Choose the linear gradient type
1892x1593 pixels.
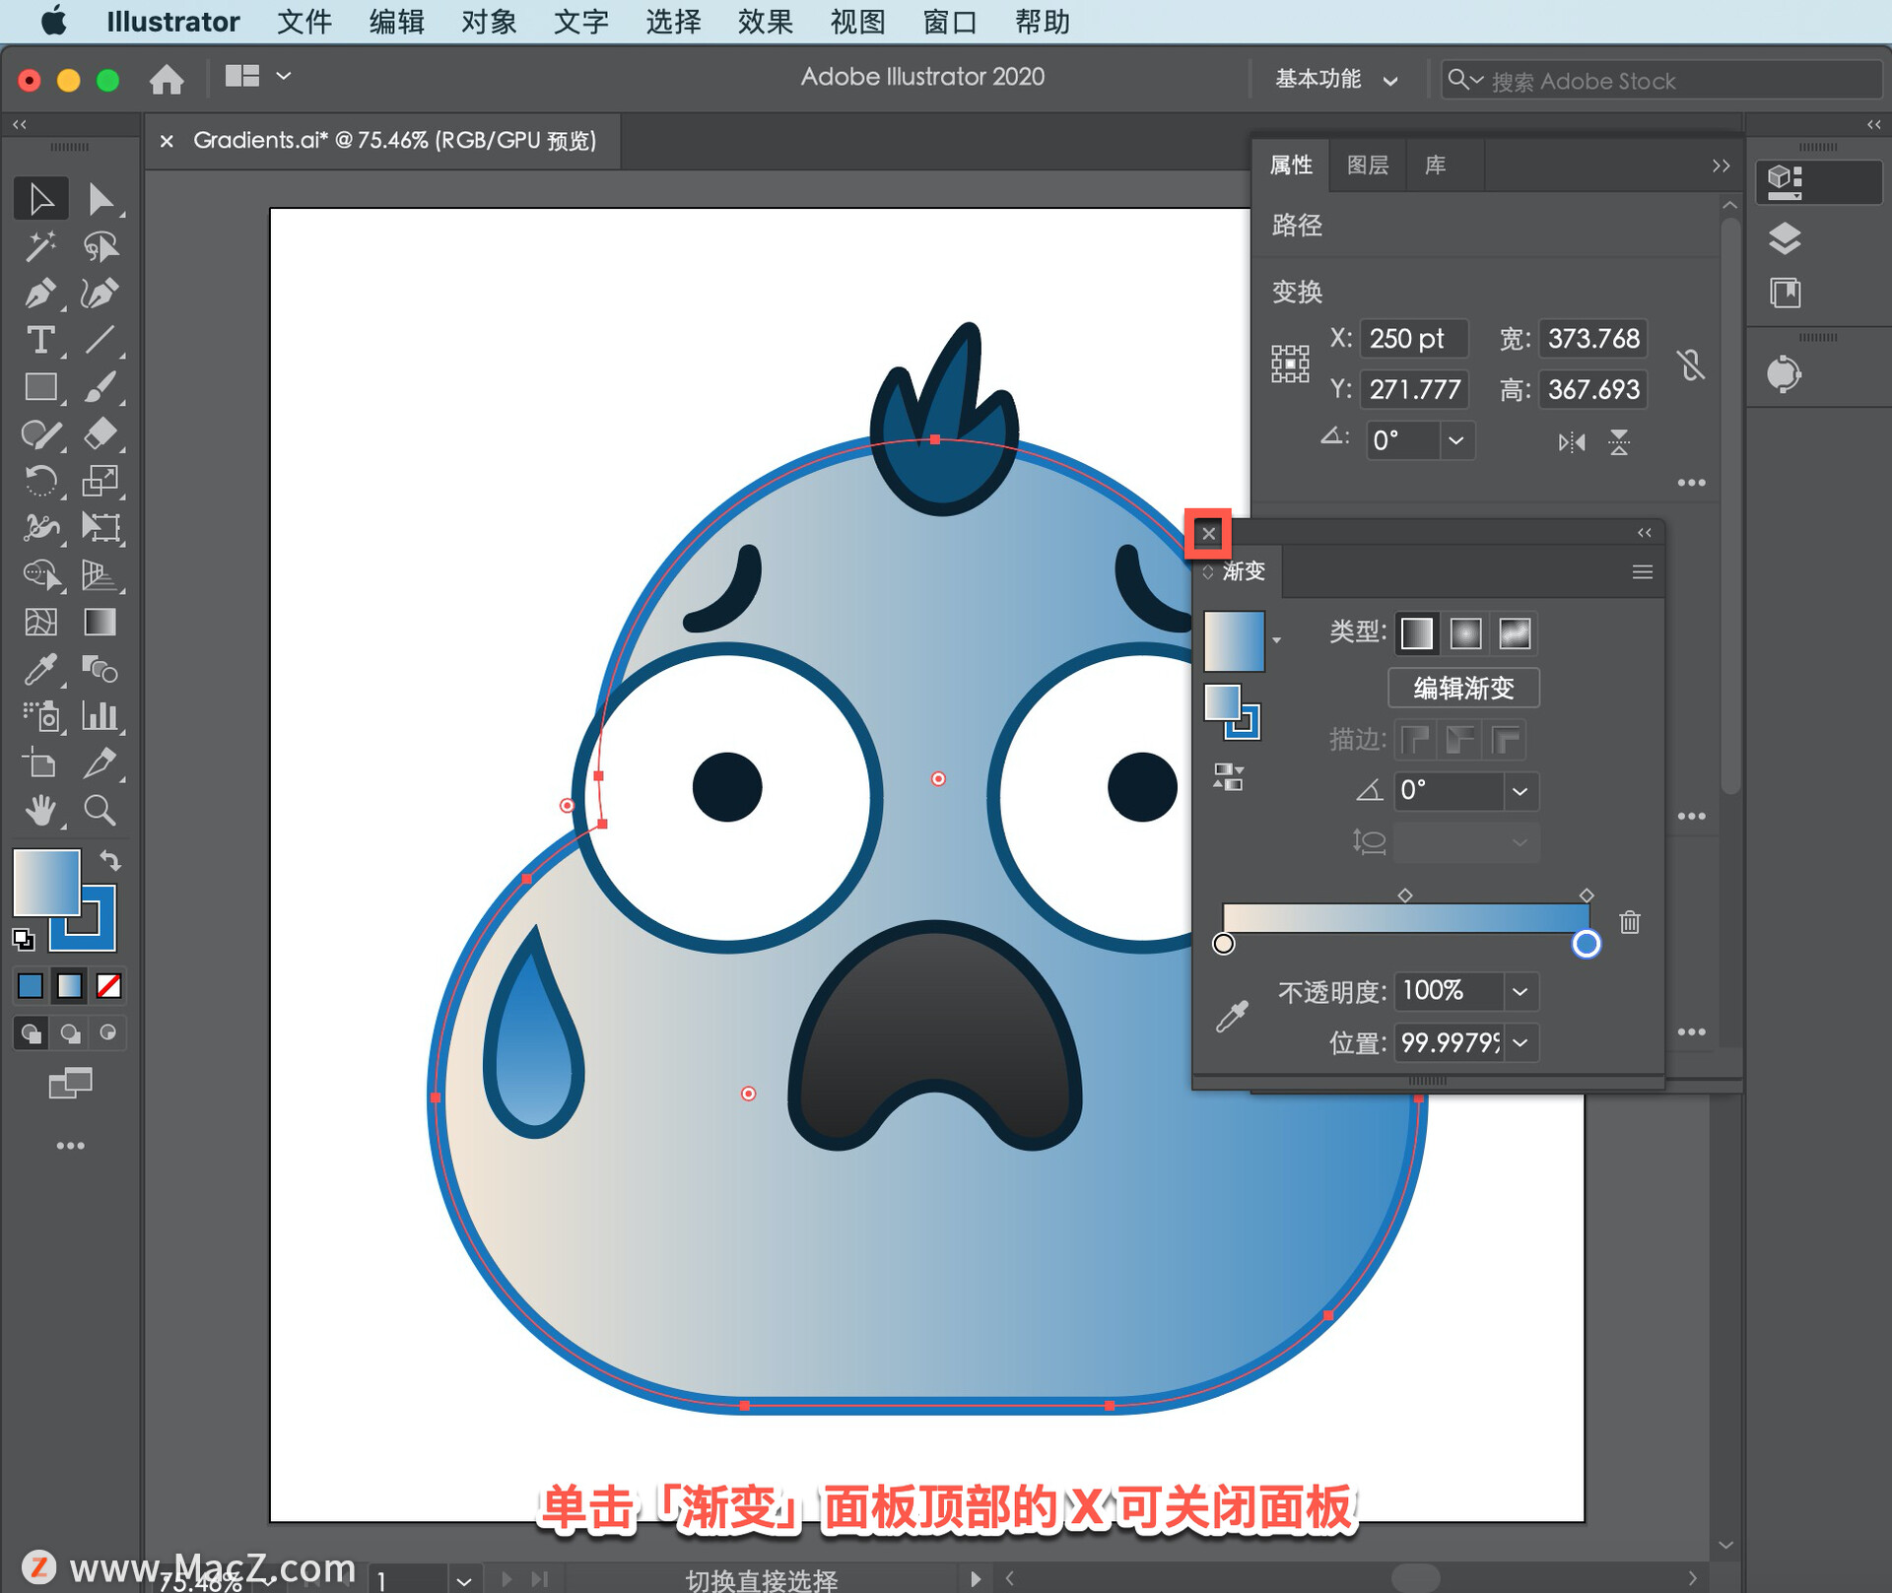[x=1416, y=633]
